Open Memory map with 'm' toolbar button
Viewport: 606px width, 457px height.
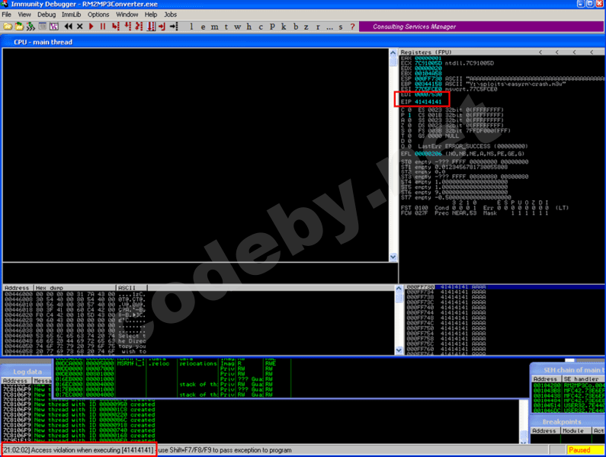point(214,27)
